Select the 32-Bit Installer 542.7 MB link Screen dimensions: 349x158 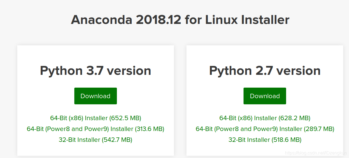tap(95, 140)
